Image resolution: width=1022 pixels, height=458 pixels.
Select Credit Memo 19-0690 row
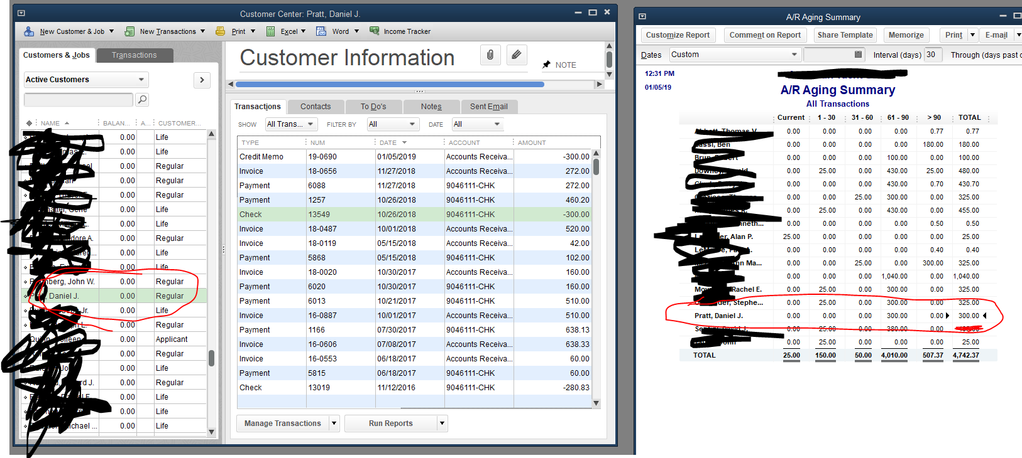coord(414,157)
